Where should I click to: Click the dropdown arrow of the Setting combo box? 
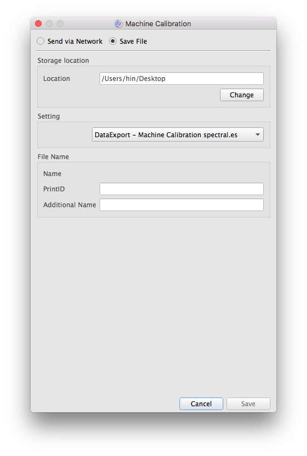point(258,135)
